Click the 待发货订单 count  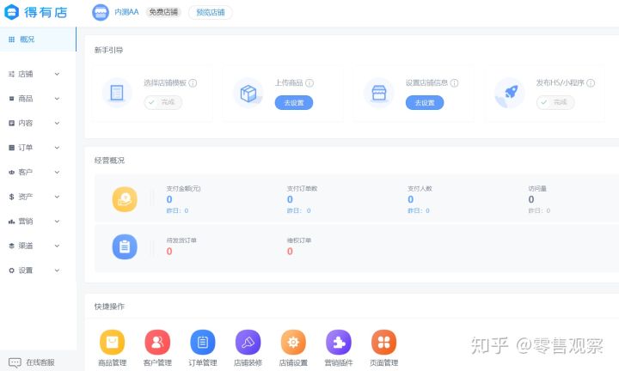[169, 251]
